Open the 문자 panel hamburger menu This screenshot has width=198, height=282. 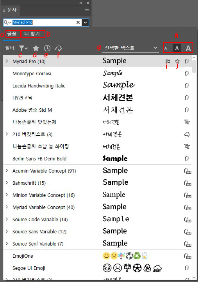point(87,11)
